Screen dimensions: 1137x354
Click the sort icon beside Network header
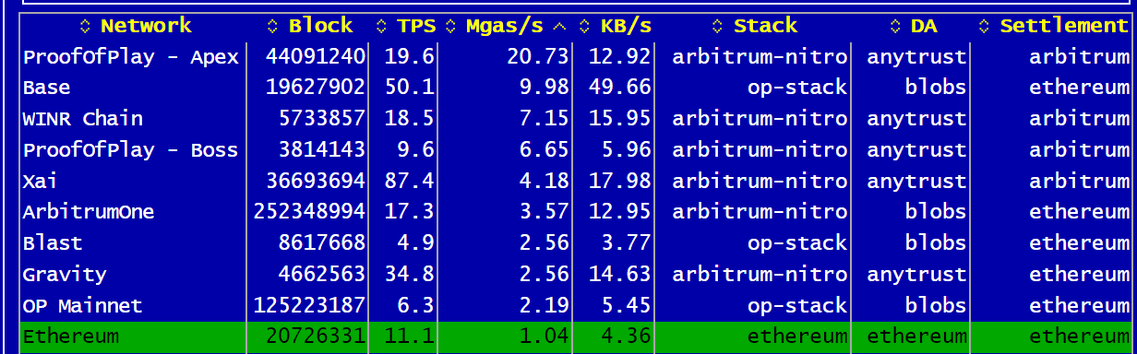[86, 26]
